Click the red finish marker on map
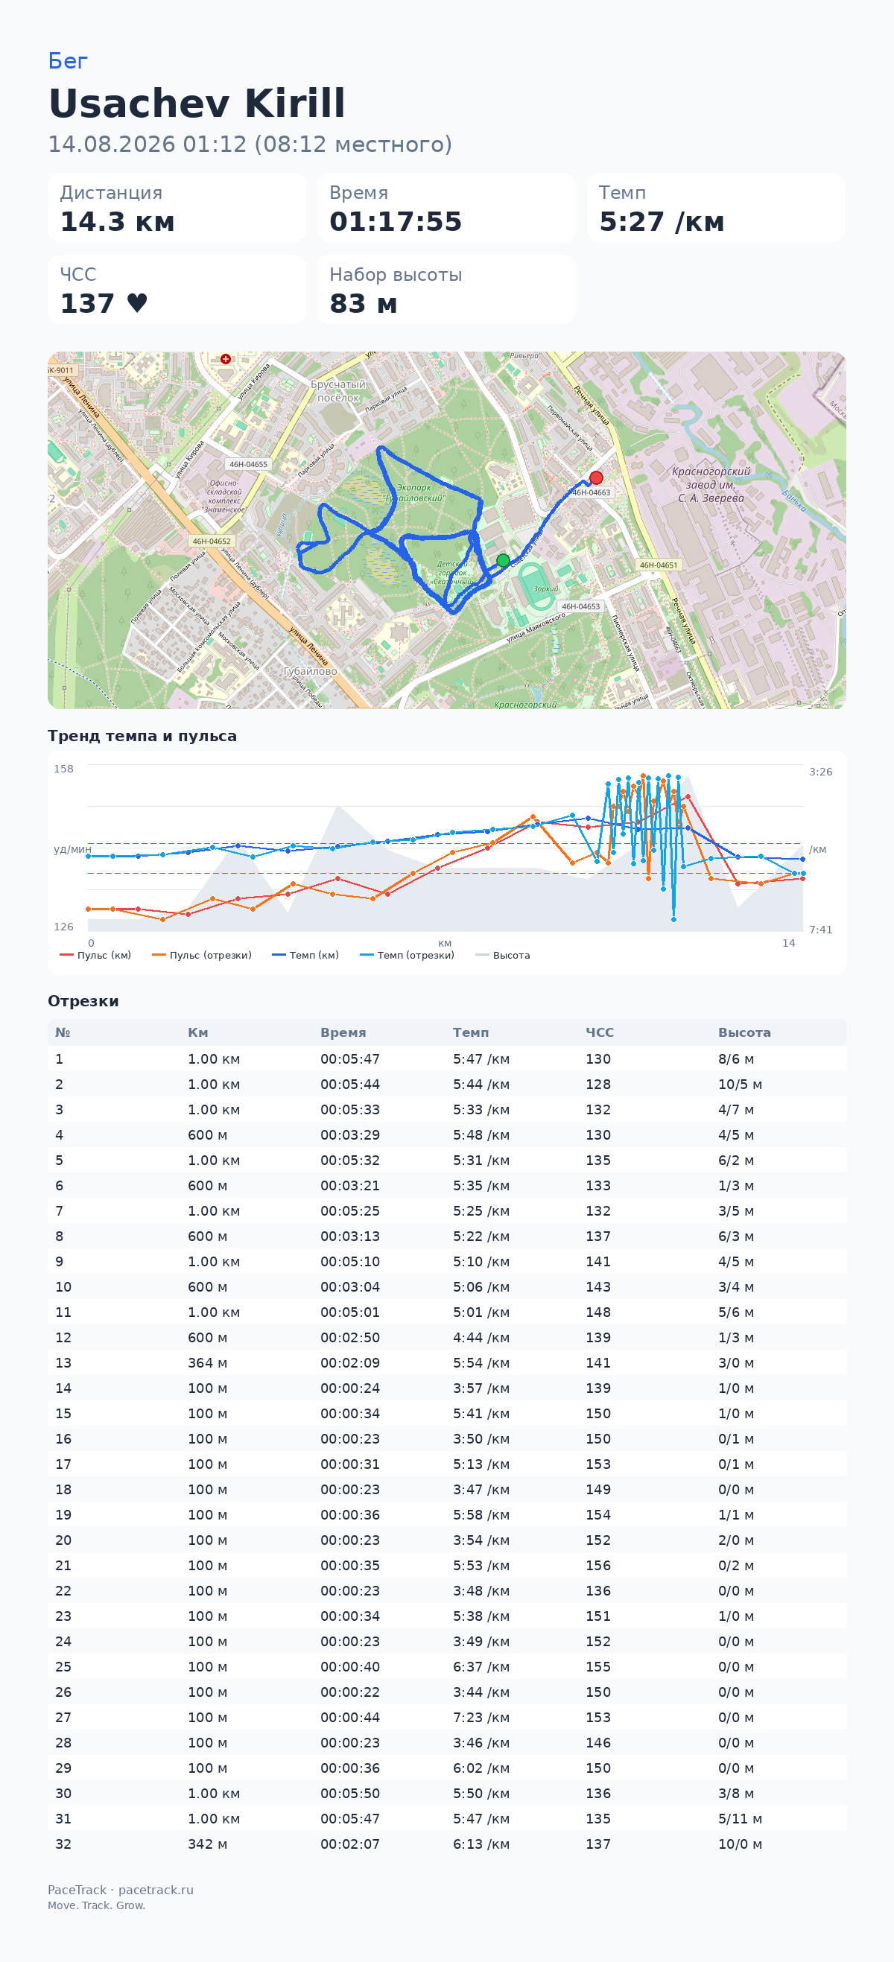Image resolution: width=894 pixels, height=1962 pixels. [x=596, y=477]
